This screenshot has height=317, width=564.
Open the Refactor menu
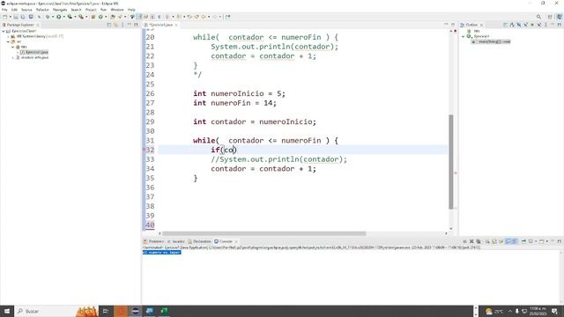click(42, 10)
